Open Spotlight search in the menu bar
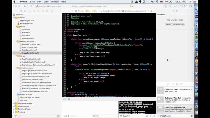Screen dimensions: 210x118 pos(190,2)
